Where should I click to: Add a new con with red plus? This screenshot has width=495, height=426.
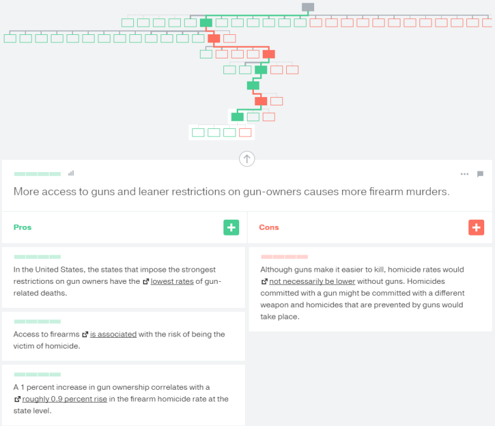pyautogui.click(x=476, y=227)
